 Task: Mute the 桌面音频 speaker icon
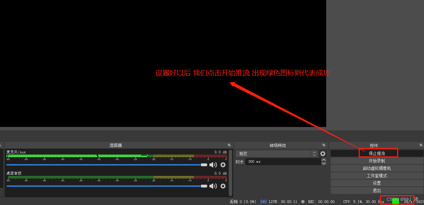coord(213,186)
